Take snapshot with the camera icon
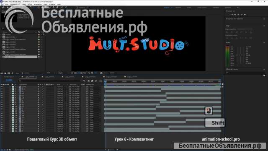The image size is (268, 151). tap(101, 73)
